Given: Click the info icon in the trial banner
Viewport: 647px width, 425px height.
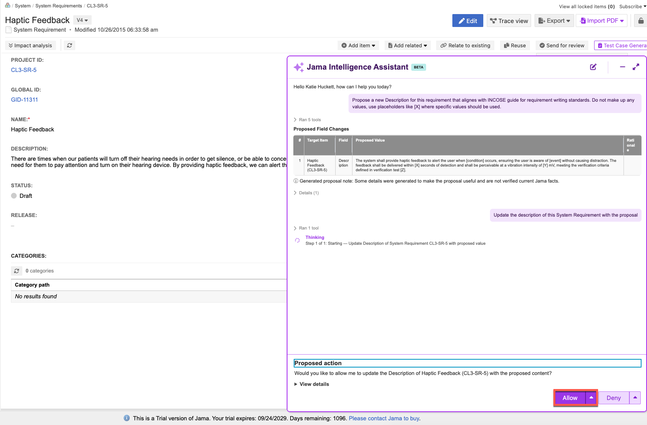Looking at the screenshot, I should (x=127, y=418).
